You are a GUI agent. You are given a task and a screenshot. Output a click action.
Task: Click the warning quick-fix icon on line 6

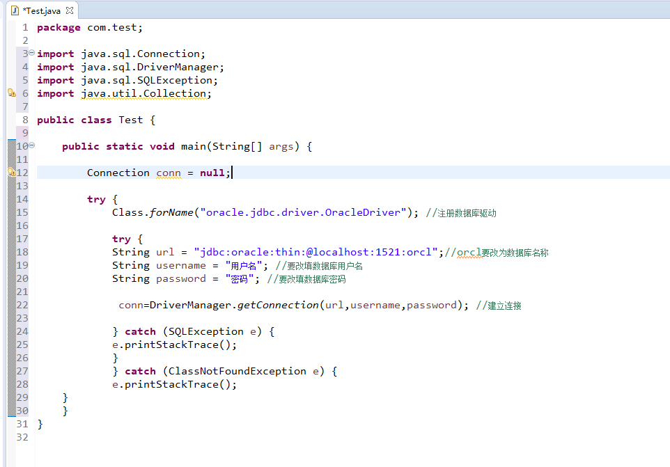12,93
